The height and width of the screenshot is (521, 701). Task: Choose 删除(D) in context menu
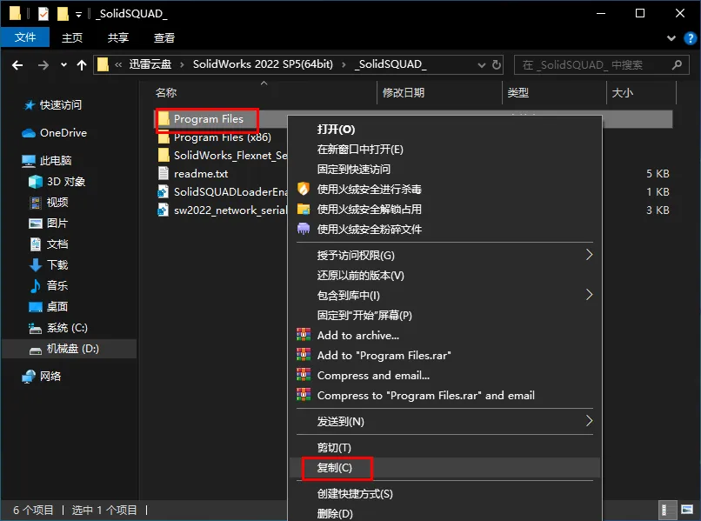point(445,513)
